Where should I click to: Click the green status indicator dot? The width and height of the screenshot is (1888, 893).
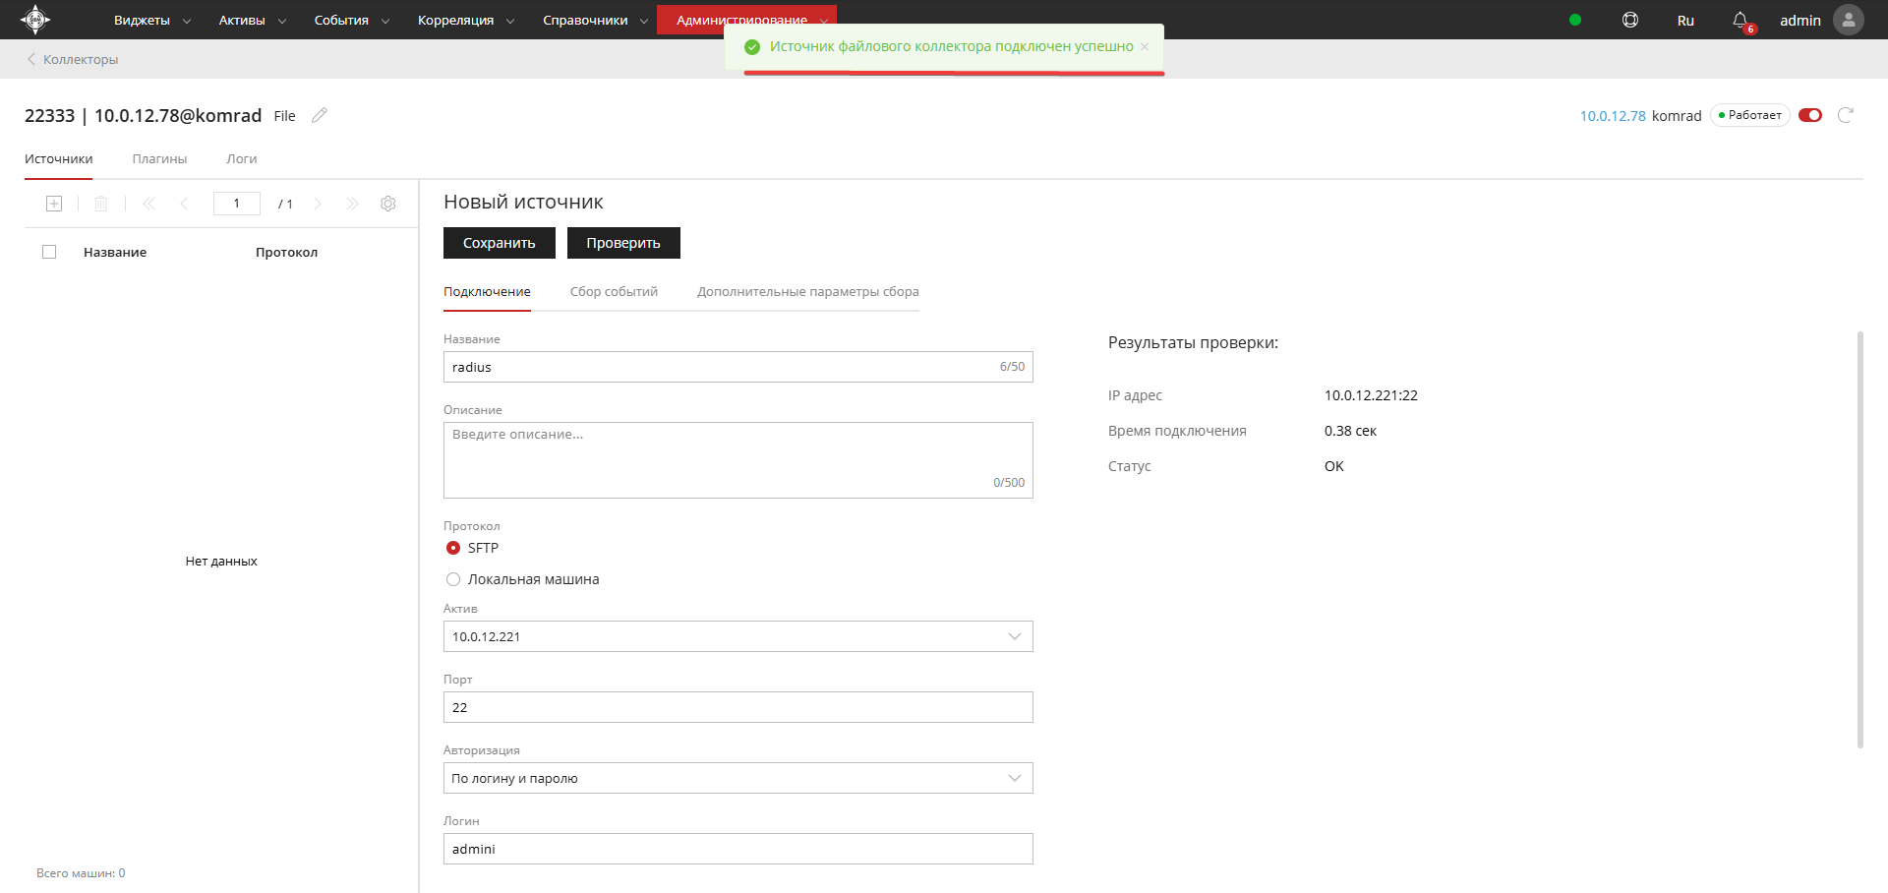point(1575,20)
